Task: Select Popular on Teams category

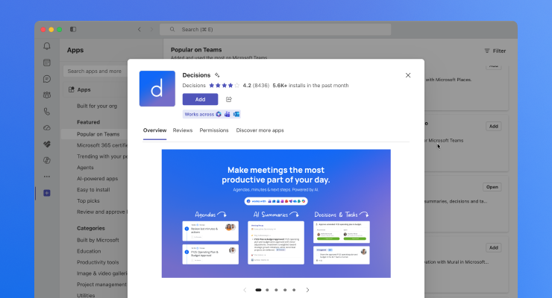Action: pyautogui.click(x=98, y=134)
